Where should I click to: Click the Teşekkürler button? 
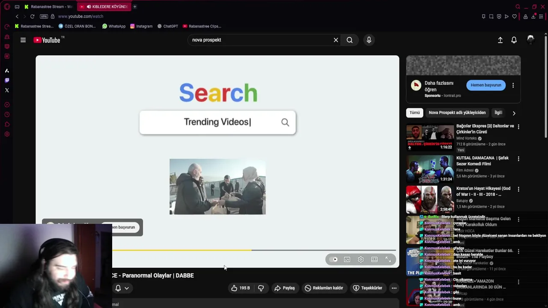pyautogui.click(x=367, y=288)
